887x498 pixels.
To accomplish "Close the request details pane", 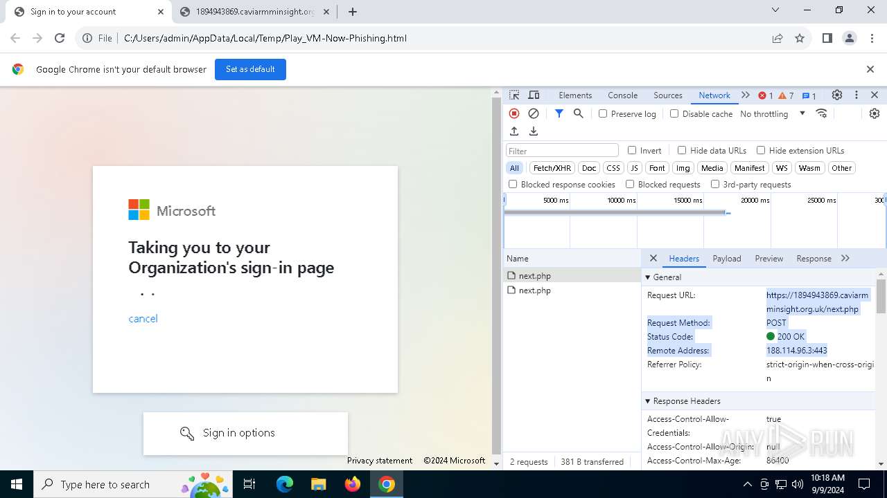I will (653, 258).
